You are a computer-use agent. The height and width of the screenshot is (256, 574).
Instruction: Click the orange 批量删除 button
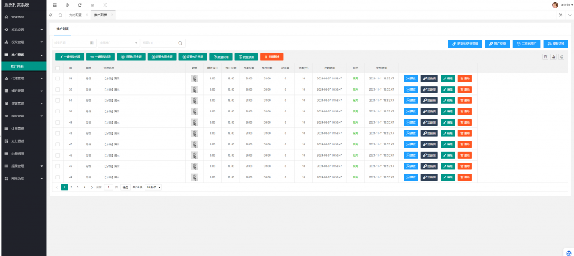point(272,56)
